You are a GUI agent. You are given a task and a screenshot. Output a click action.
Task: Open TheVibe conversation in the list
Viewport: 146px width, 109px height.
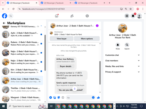click(22, 90)
